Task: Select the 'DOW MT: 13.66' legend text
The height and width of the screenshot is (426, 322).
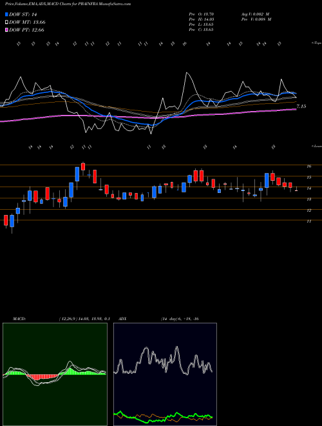Action: point(27,23)
